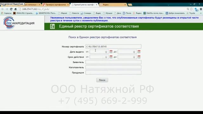The image size is (203, 114).
Task: Select the Единый реестр сертиф tab
Action: [84, 5]
